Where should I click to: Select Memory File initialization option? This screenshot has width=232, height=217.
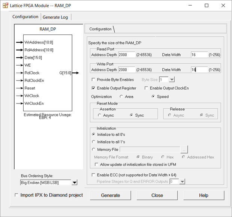(x=93, y=150)
